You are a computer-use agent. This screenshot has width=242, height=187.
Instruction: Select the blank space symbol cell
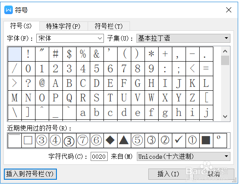click(x=15, y=54)
